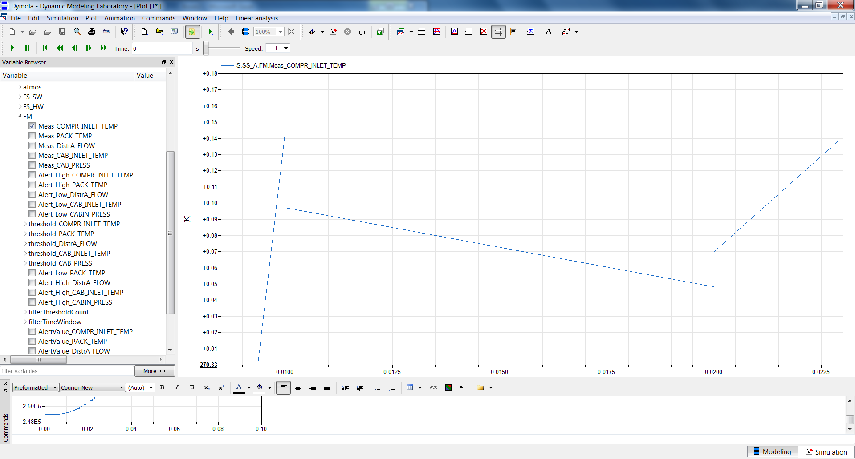Toggle the plot grid icon
855x459 pixels.
[499, 32]
